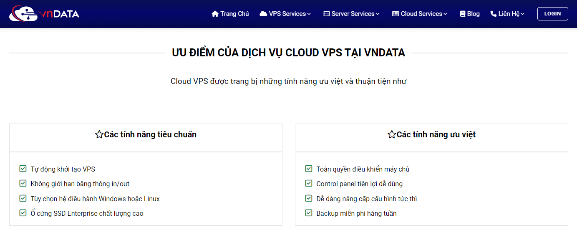The image size is (577, 235).
Task: Click the checkbox for Tự động khởi tạo VPS
Action: [x=23, y=169]
